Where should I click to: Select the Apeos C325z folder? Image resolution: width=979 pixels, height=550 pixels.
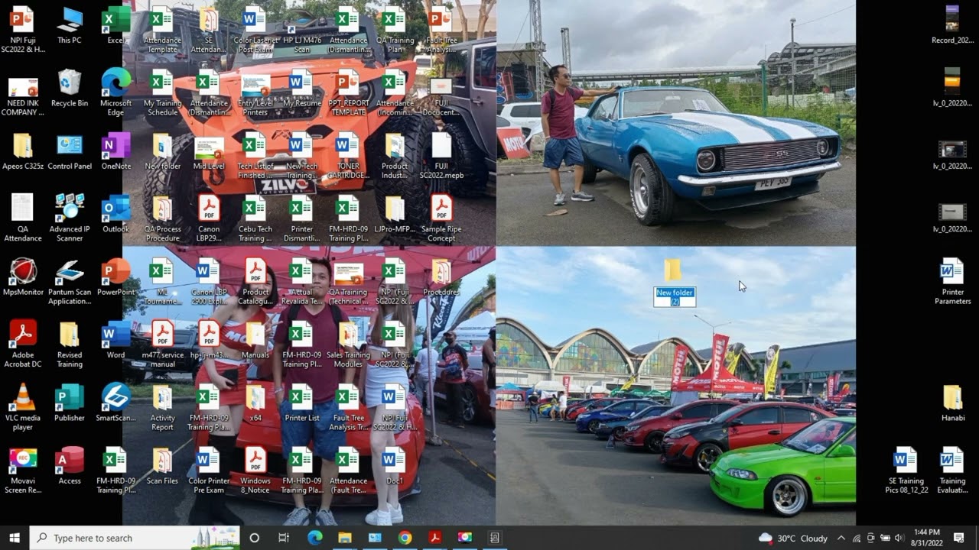point(23,151)
